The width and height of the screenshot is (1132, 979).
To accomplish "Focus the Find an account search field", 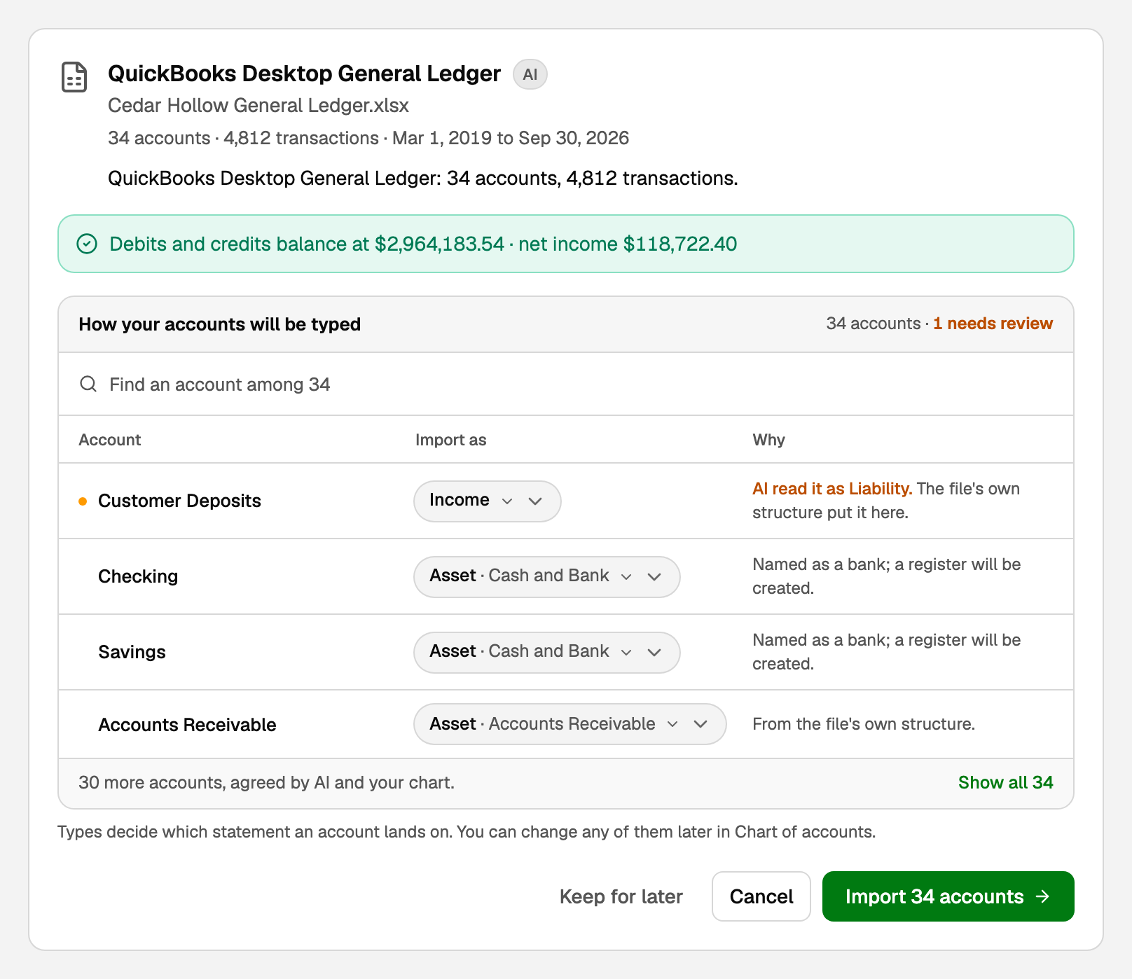I will click(566, 384).
